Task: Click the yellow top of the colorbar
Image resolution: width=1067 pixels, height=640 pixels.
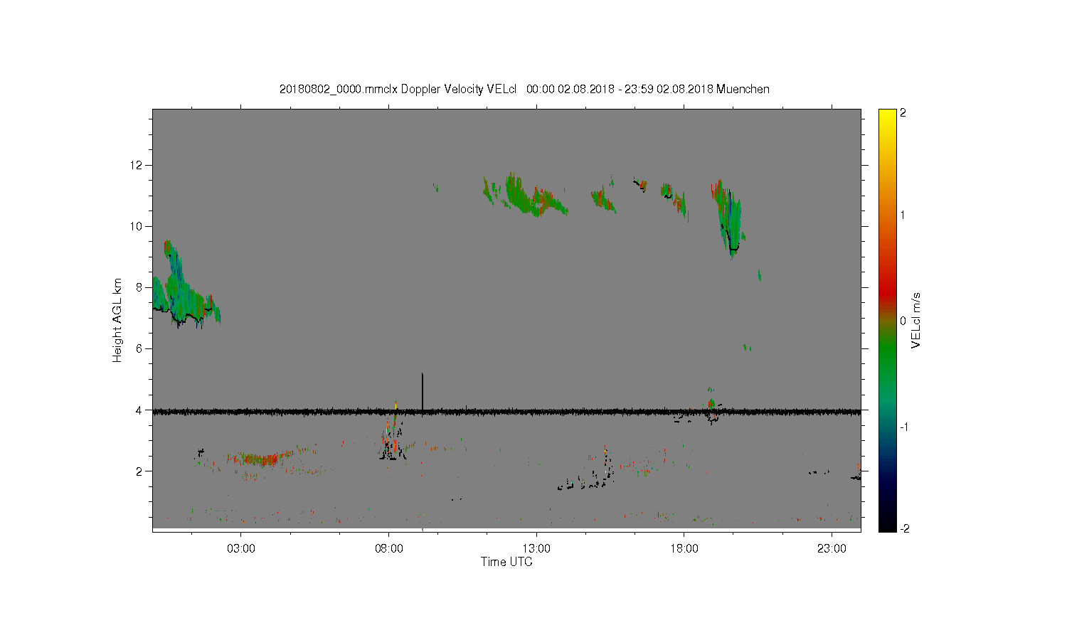Action: tap(887, 117)
